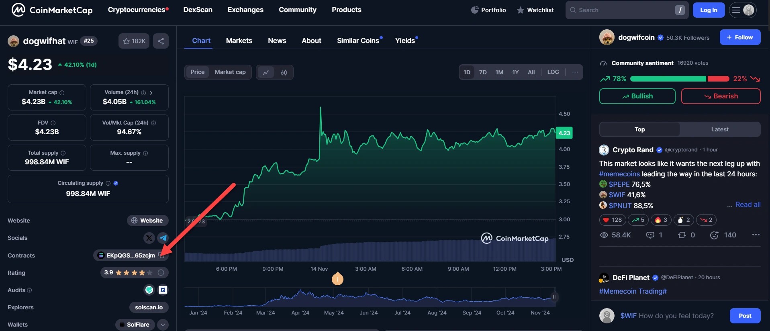770x331 pixels.
Task: Click the share icon beside dogwifhat
Action: [x=161, y=41]
